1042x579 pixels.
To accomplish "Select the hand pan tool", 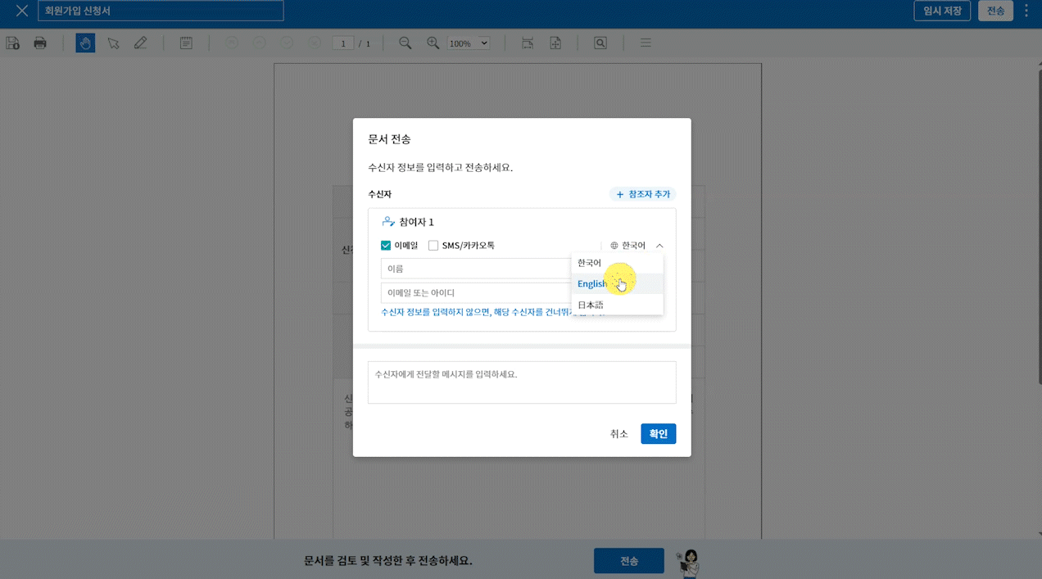I will point(85,43).
